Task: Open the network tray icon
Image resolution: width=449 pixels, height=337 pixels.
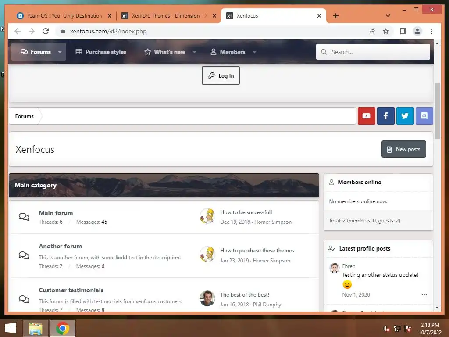Action: [x=397, y=328]
